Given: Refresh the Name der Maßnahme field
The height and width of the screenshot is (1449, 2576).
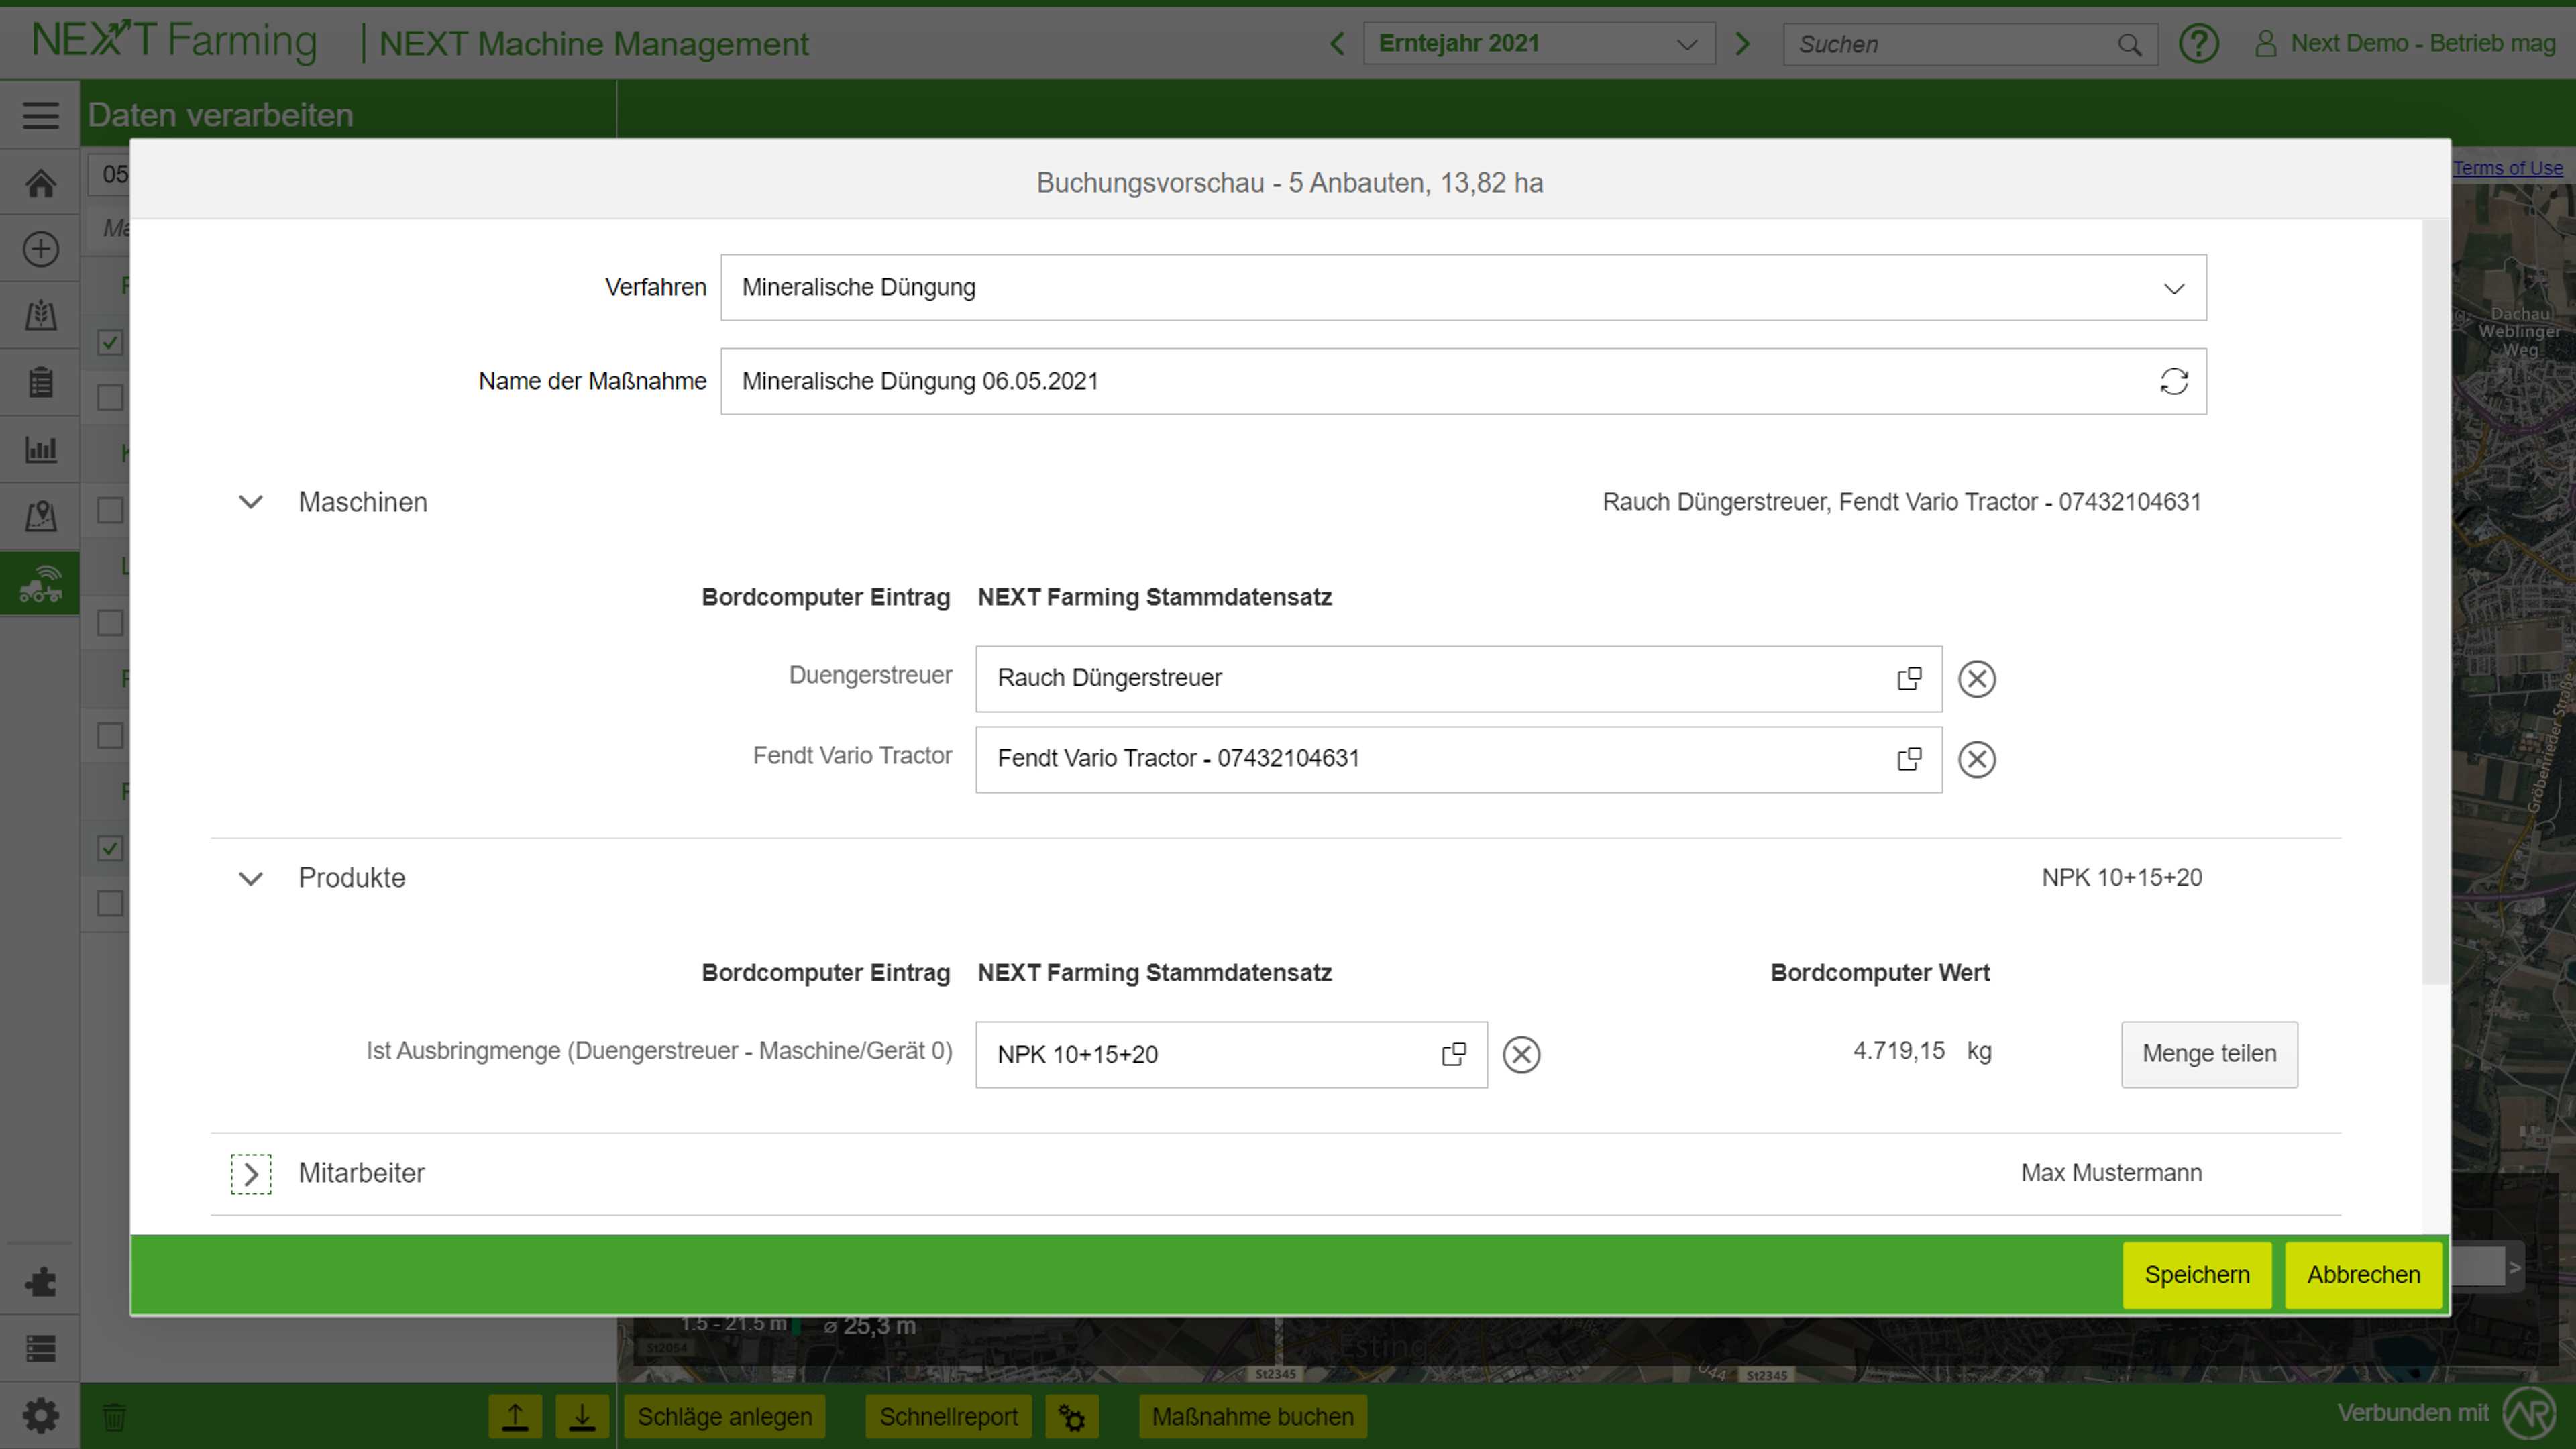Looking at the screenshot, I should click(x=2174, y=382).
